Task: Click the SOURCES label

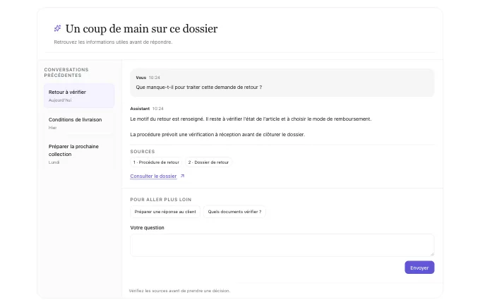Action: [143, 152]
